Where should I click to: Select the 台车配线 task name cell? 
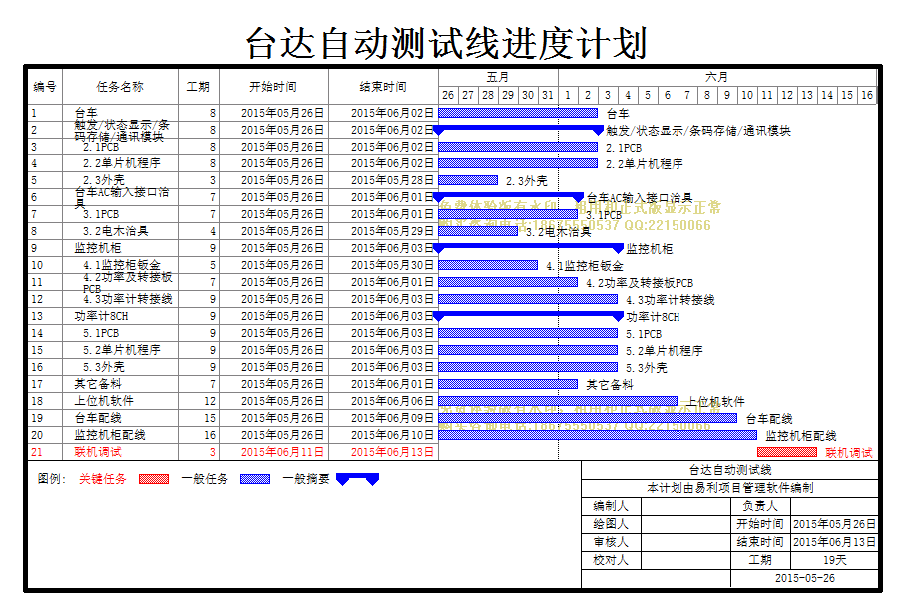(120, 418)
